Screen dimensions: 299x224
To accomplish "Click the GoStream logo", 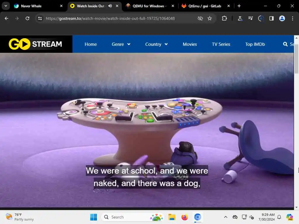I will coord(35,44).
